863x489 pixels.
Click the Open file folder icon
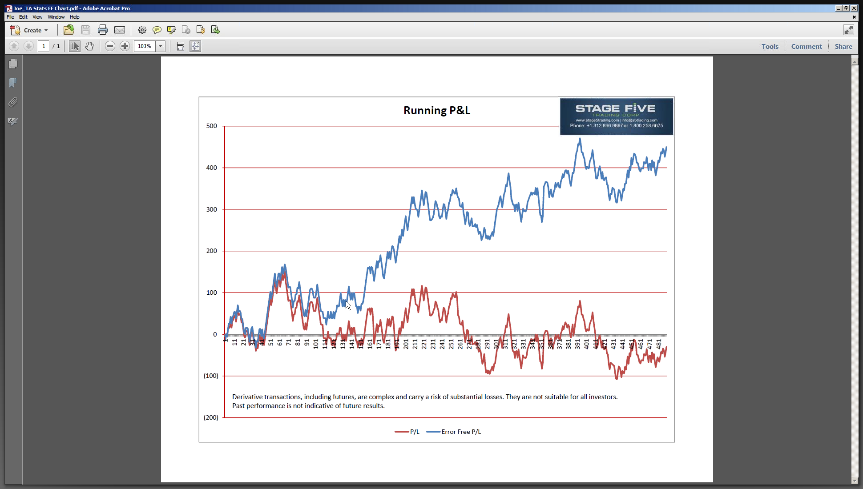[69, 30]
